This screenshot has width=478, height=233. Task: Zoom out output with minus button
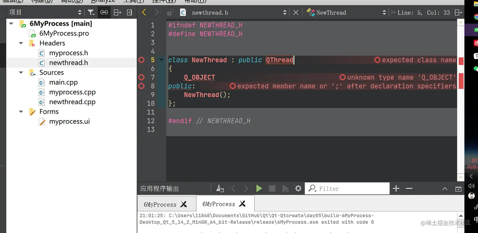tap(409, 189)
